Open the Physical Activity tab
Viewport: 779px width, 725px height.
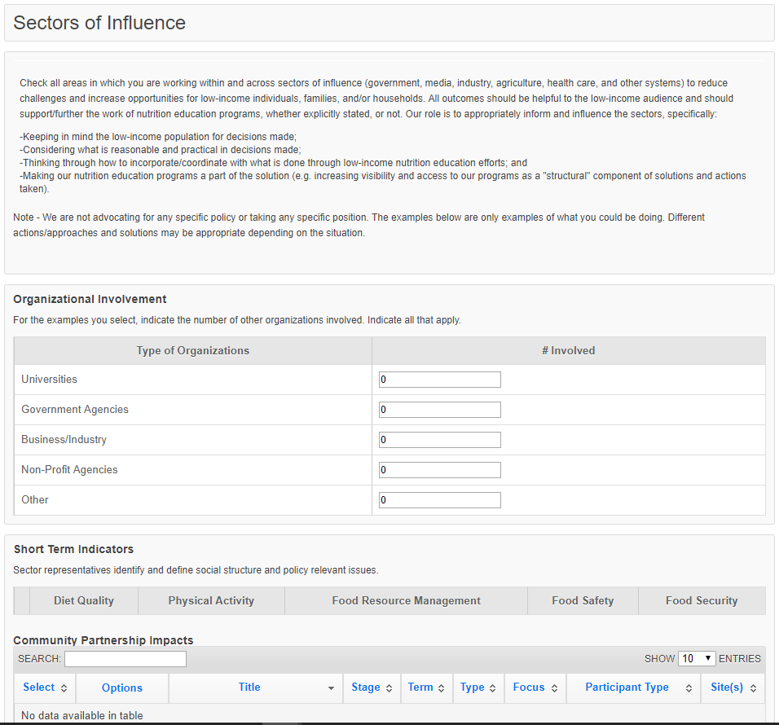click(211, 601)
